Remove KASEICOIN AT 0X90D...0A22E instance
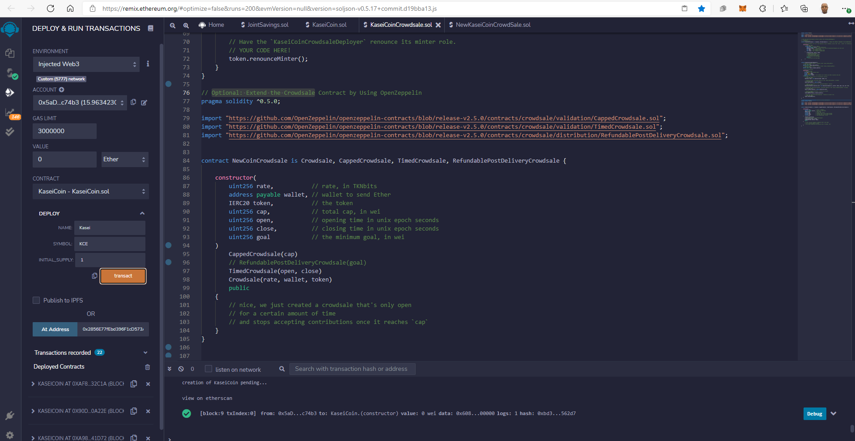The height and width of the screenshot is (441, 855). 148,411
